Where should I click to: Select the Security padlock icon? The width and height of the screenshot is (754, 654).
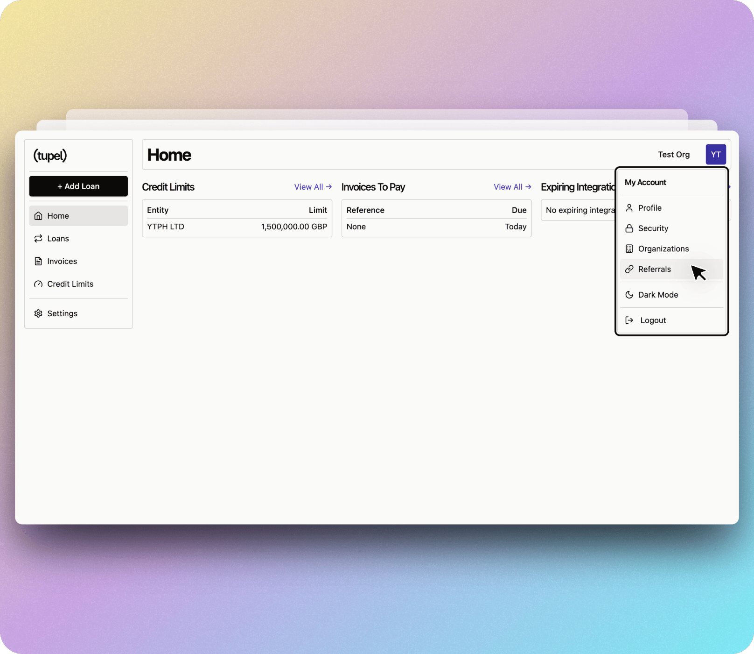(x=629, y=228)
